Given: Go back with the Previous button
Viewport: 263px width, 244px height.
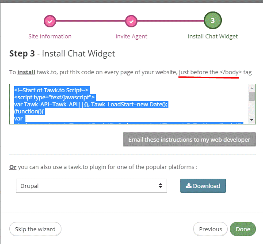Looking at the screenshot, I should [210, 229].
